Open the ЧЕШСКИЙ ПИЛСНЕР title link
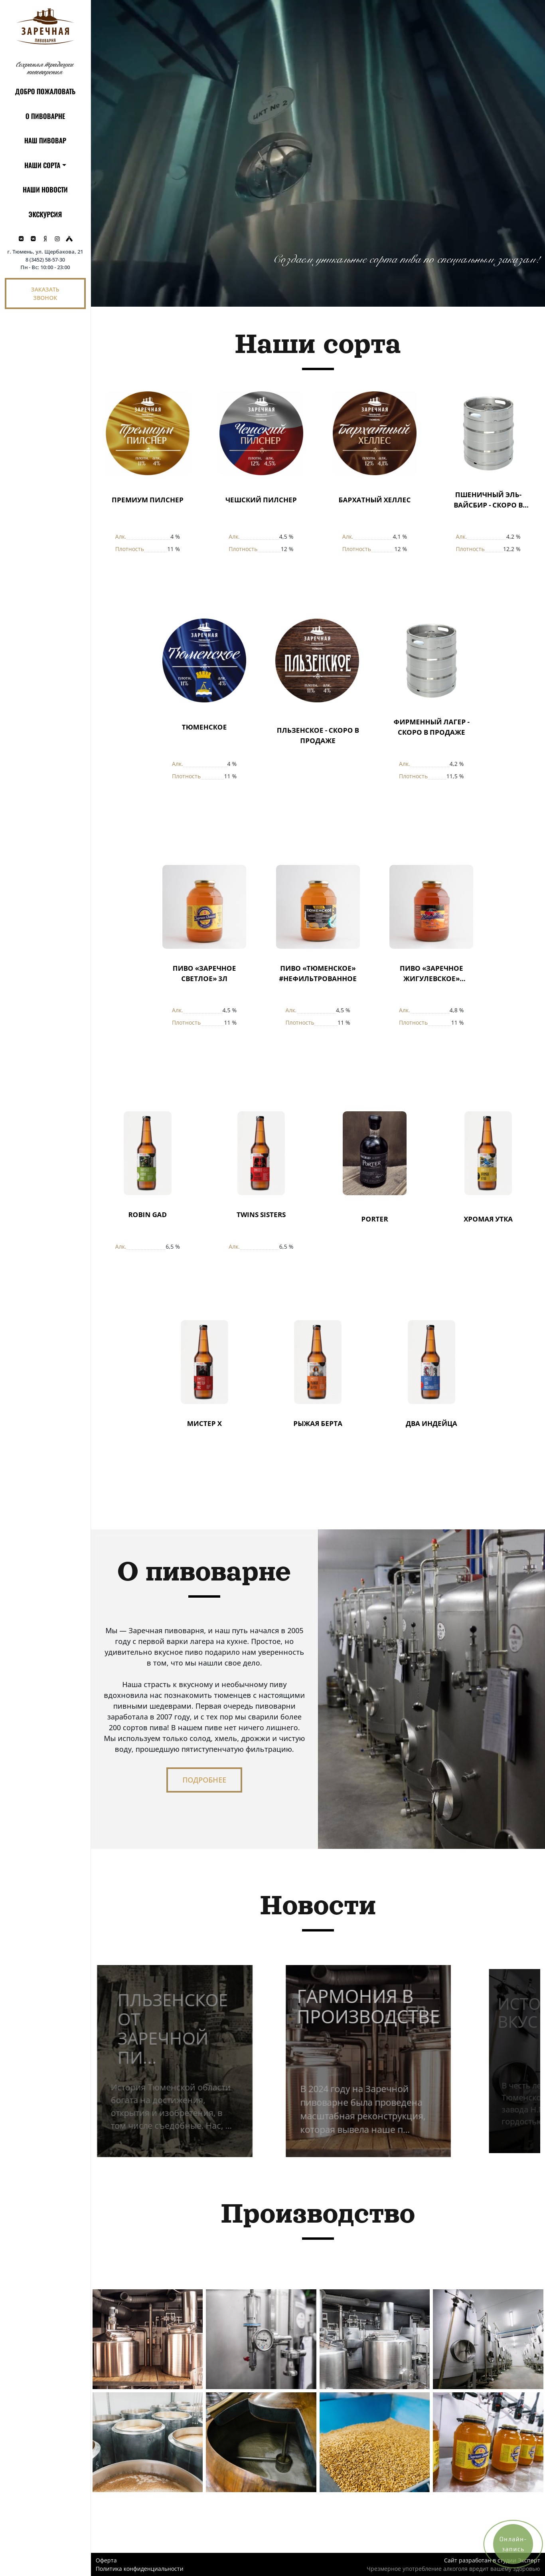 261,500
